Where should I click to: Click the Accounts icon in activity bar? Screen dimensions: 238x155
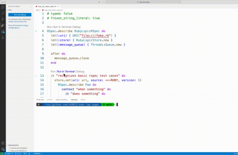pos(3,143)
